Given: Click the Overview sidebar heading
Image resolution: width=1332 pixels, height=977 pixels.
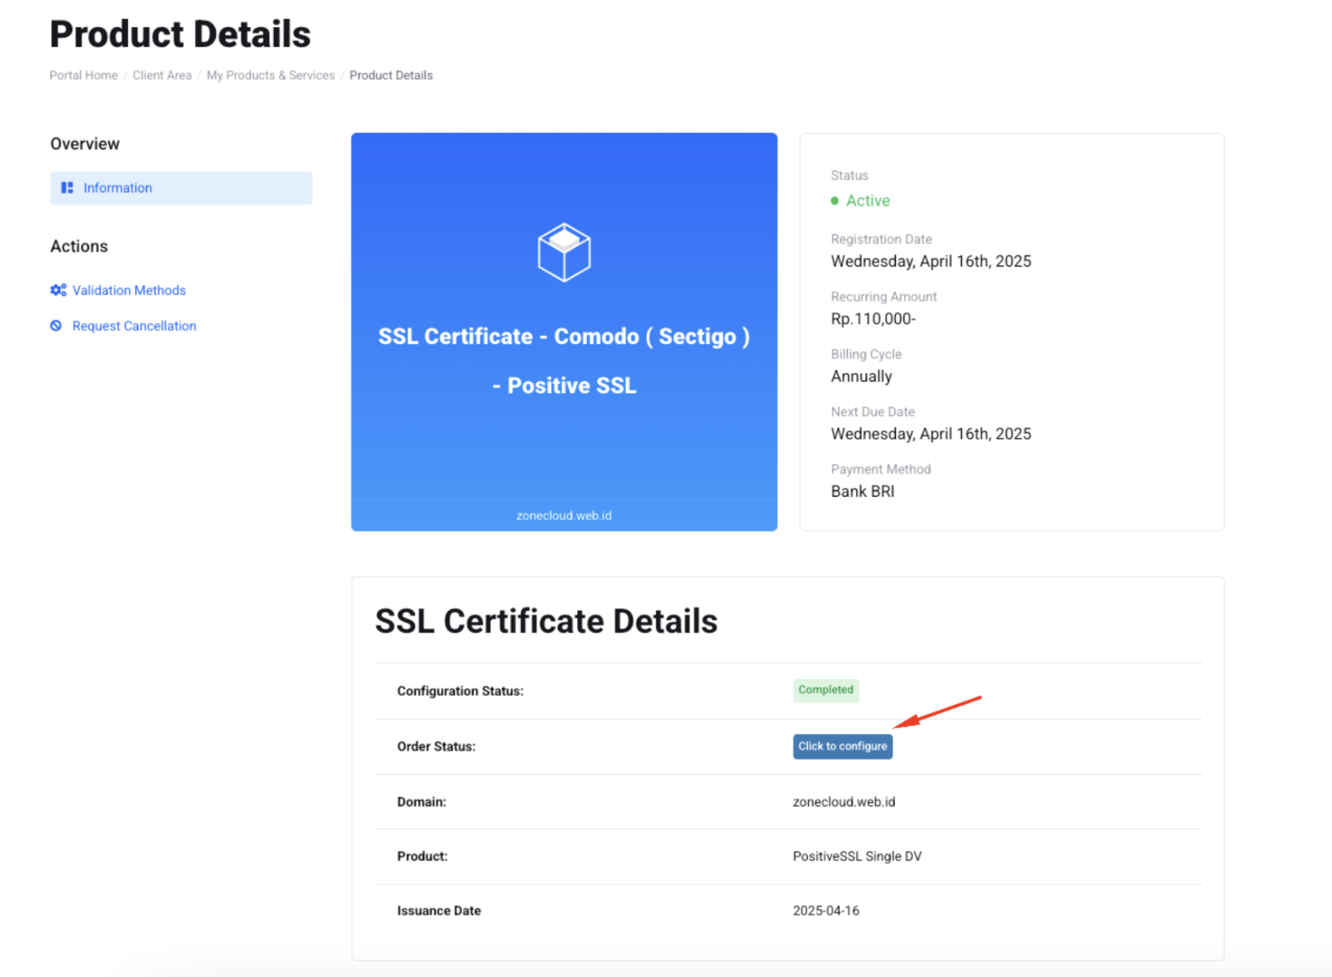Looking at the screenshot, I should (x=85, y=144).
